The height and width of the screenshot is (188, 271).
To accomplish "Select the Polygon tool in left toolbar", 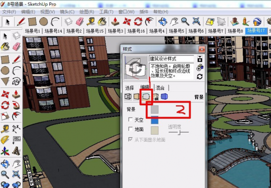I will [x=5, y=81].
